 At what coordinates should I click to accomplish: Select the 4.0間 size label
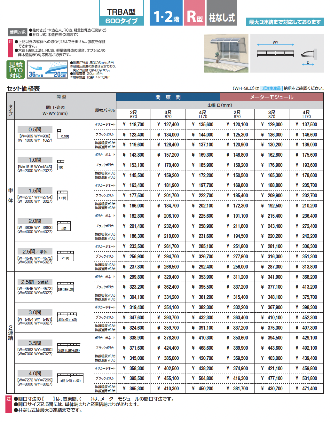click(x=35, y=373)
